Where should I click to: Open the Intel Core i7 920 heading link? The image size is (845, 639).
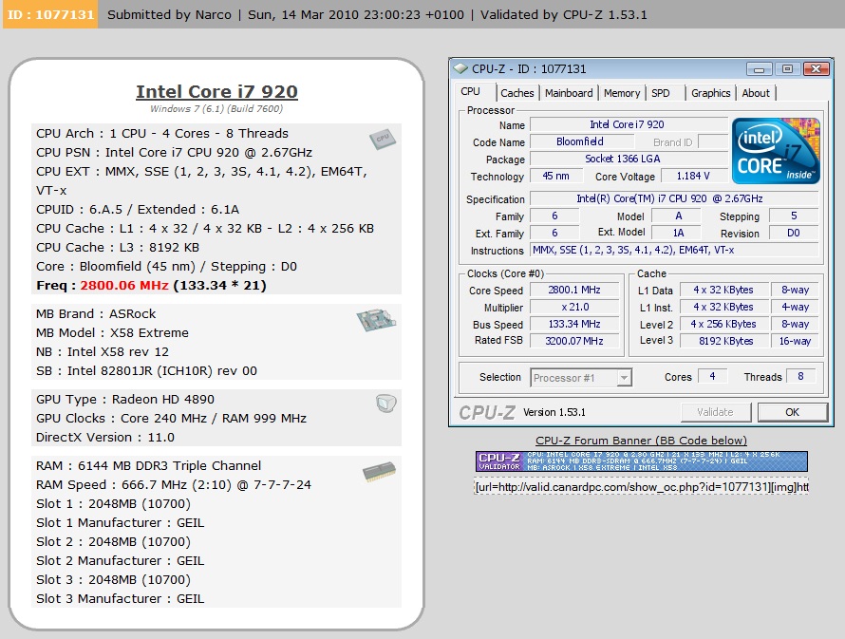[x=216, y=92]
